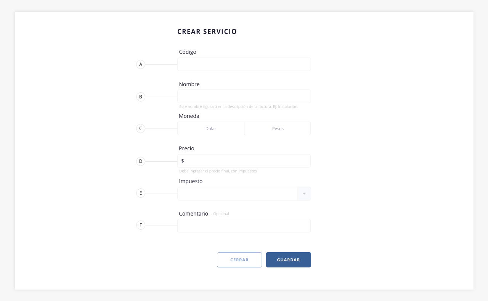Select Dólar as the currency
488x301 pixels.
click(211, 129)
